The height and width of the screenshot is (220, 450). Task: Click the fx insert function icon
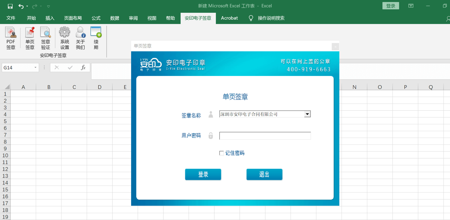(x=83, y=68)
